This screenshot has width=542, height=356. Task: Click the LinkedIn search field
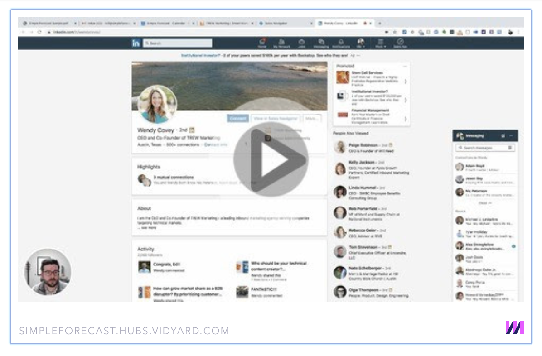(x=177, y=43)
